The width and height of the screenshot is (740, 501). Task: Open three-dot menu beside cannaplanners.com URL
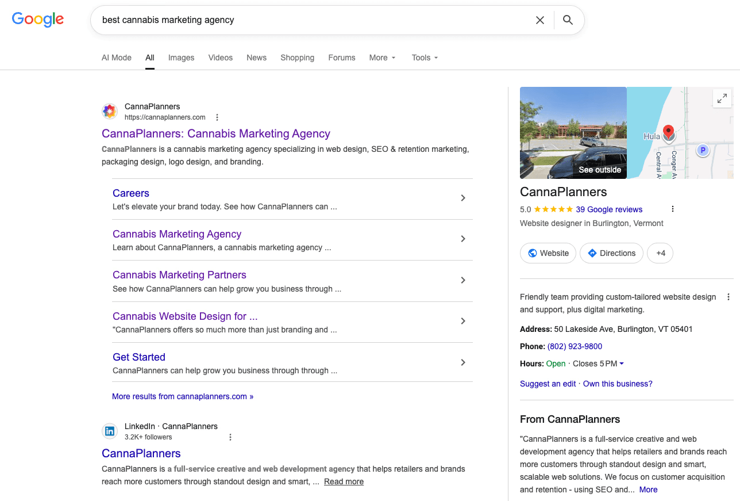point(217,117)
